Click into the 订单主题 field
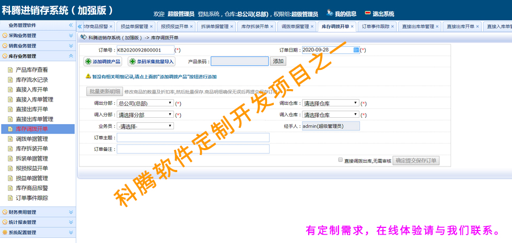This screenshot has height=243, width=512. click(193, 138)
